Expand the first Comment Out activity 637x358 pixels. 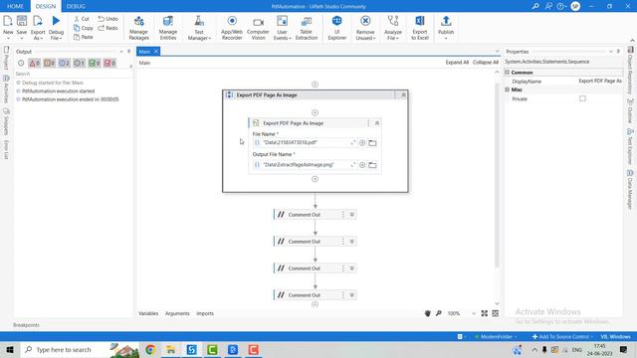351,215
